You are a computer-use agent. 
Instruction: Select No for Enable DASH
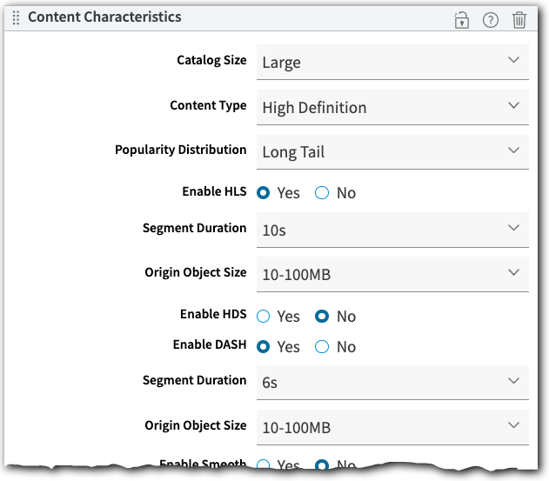(x=322, y=347)
